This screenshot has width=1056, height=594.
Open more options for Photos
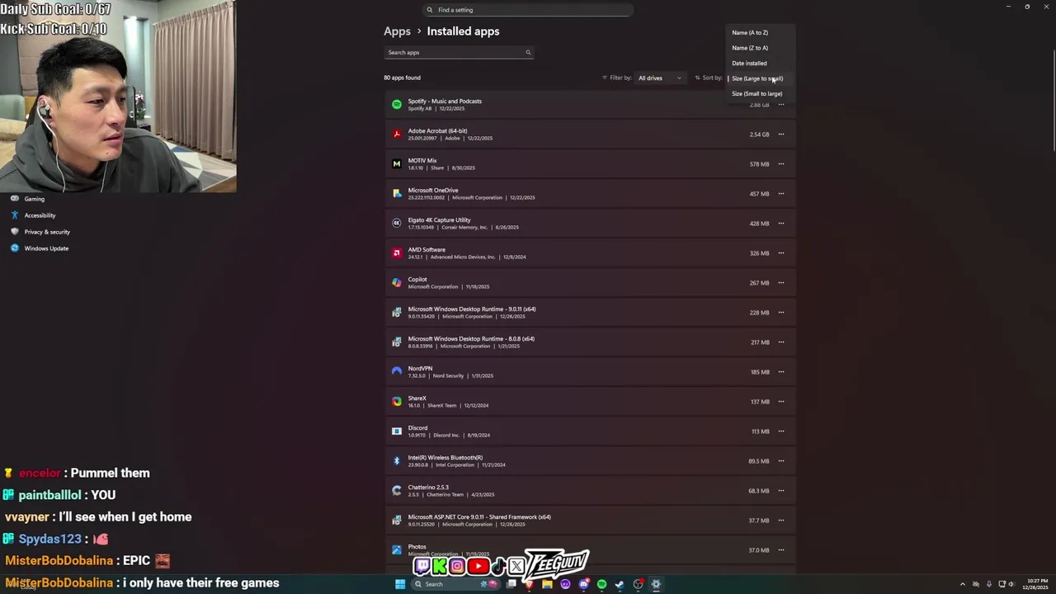[x=781, y=550]
